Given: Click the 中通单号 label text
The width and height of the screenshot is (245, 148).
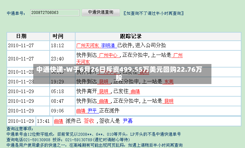Looking at the screenshot, I should [x=15, y=13].
